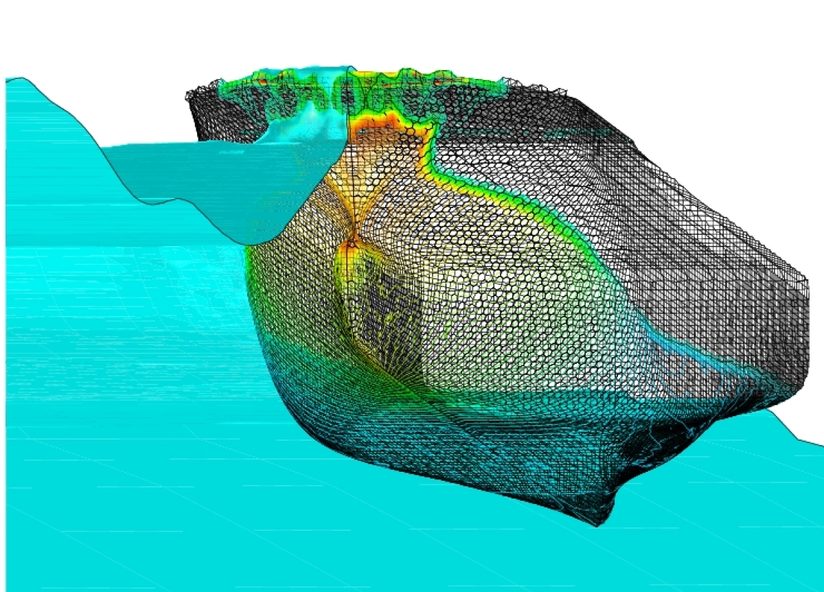Click the water surface step at right edge
Screen dimensions: 824x592
pos(790,433)
